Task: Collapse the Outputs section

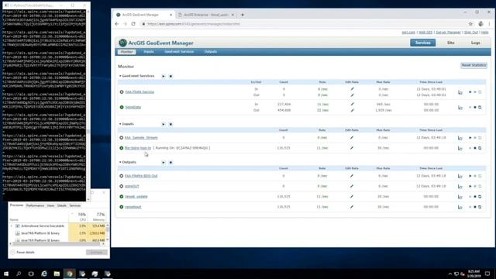Action: pos(120,162)
